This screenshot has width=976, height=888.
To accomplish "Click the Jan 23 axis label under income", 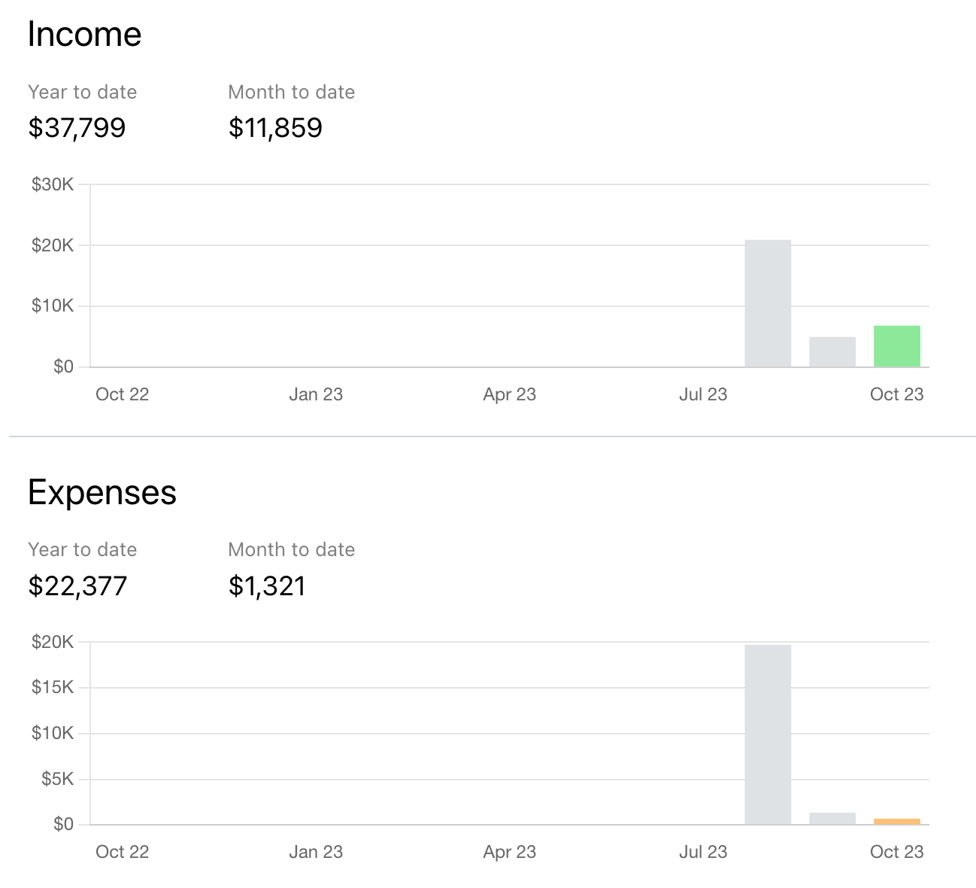I will [x=315, y=394].
